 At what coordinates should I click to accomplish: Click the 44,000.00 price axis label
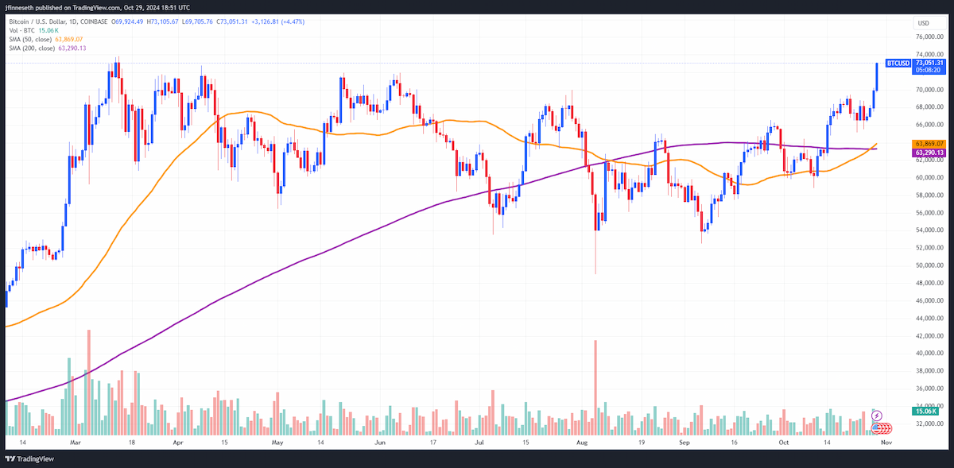click(929, 319)
